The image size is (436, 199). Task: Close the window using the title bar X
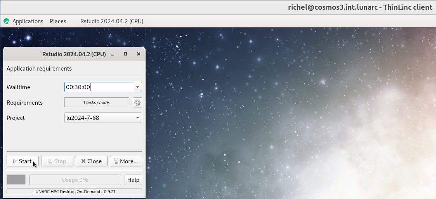pyautogui.click(x=138, y=54)
